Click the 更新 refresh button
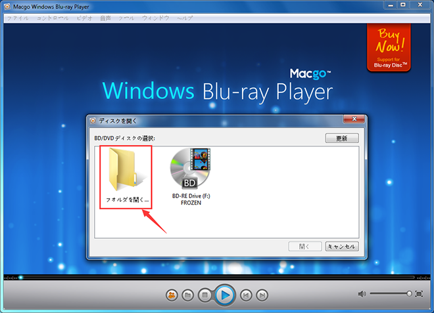Image resolution: width=434 pixels, height=313 pixels. tap(341, 138)
